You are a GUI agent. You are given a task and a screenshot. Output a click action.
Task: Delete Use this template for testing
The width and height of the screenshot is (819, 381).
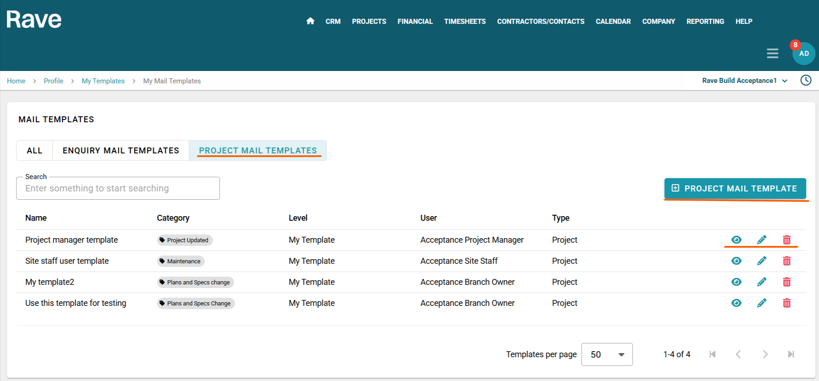coord(786,303)
